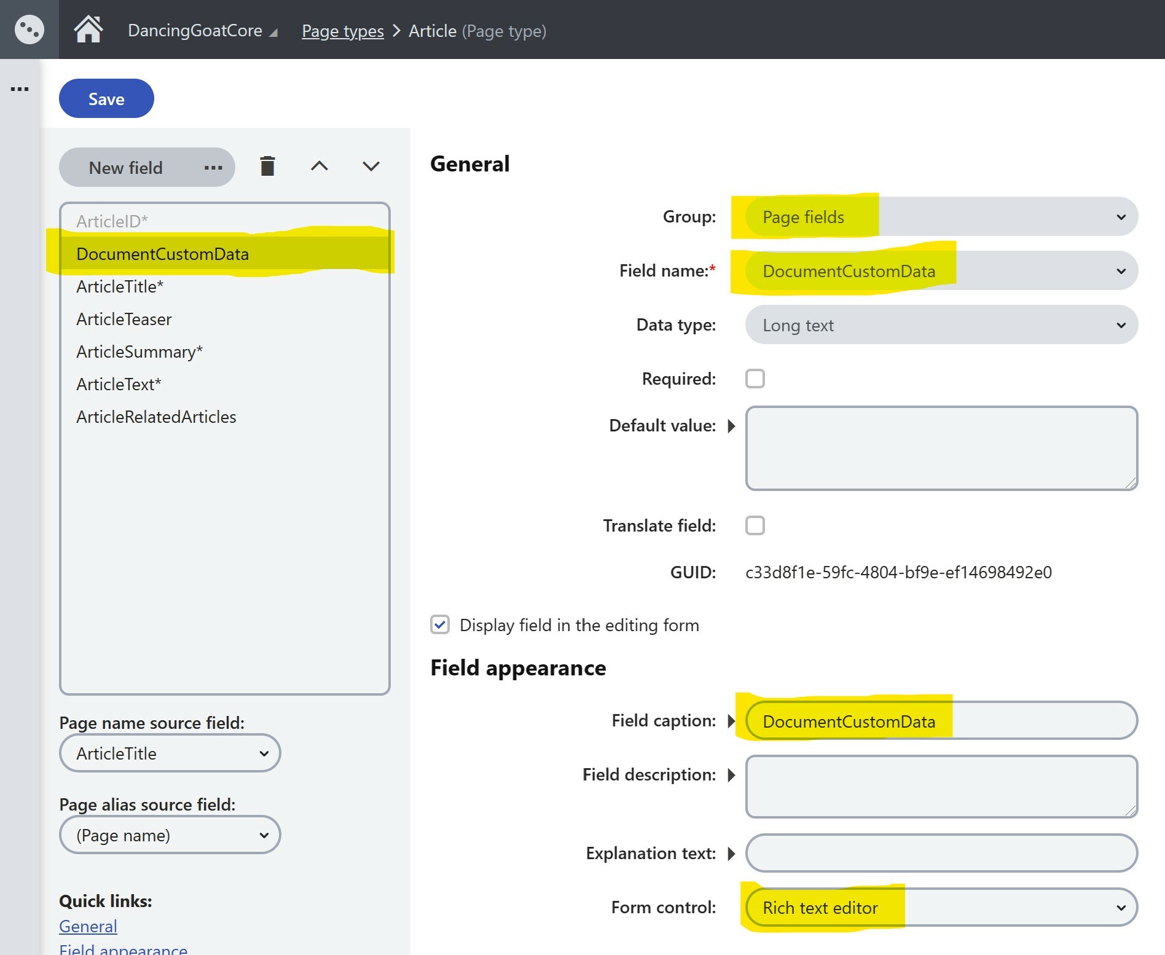Image resolution: width=1165 pixels, height=955 pixels.
Task: Click the Explanation text input
Action: [x=941, y=853]
